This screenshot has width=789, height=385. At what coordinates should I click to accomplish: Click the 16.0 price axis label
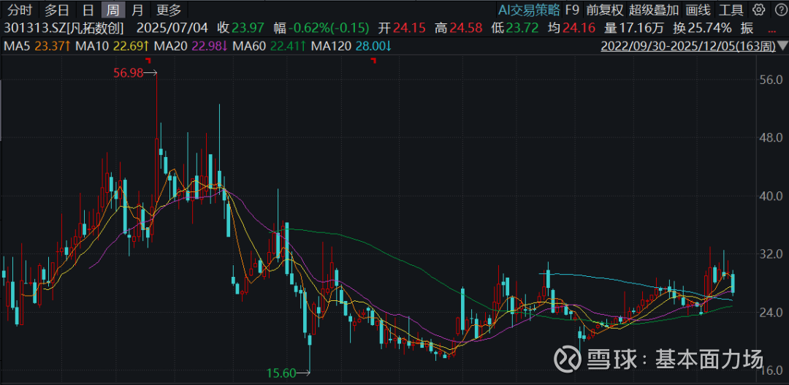(x=771, y=371)
